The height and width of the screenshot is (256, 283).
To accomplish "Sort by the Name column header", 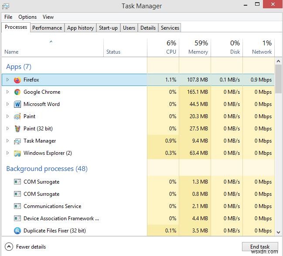I will (52, 48).
